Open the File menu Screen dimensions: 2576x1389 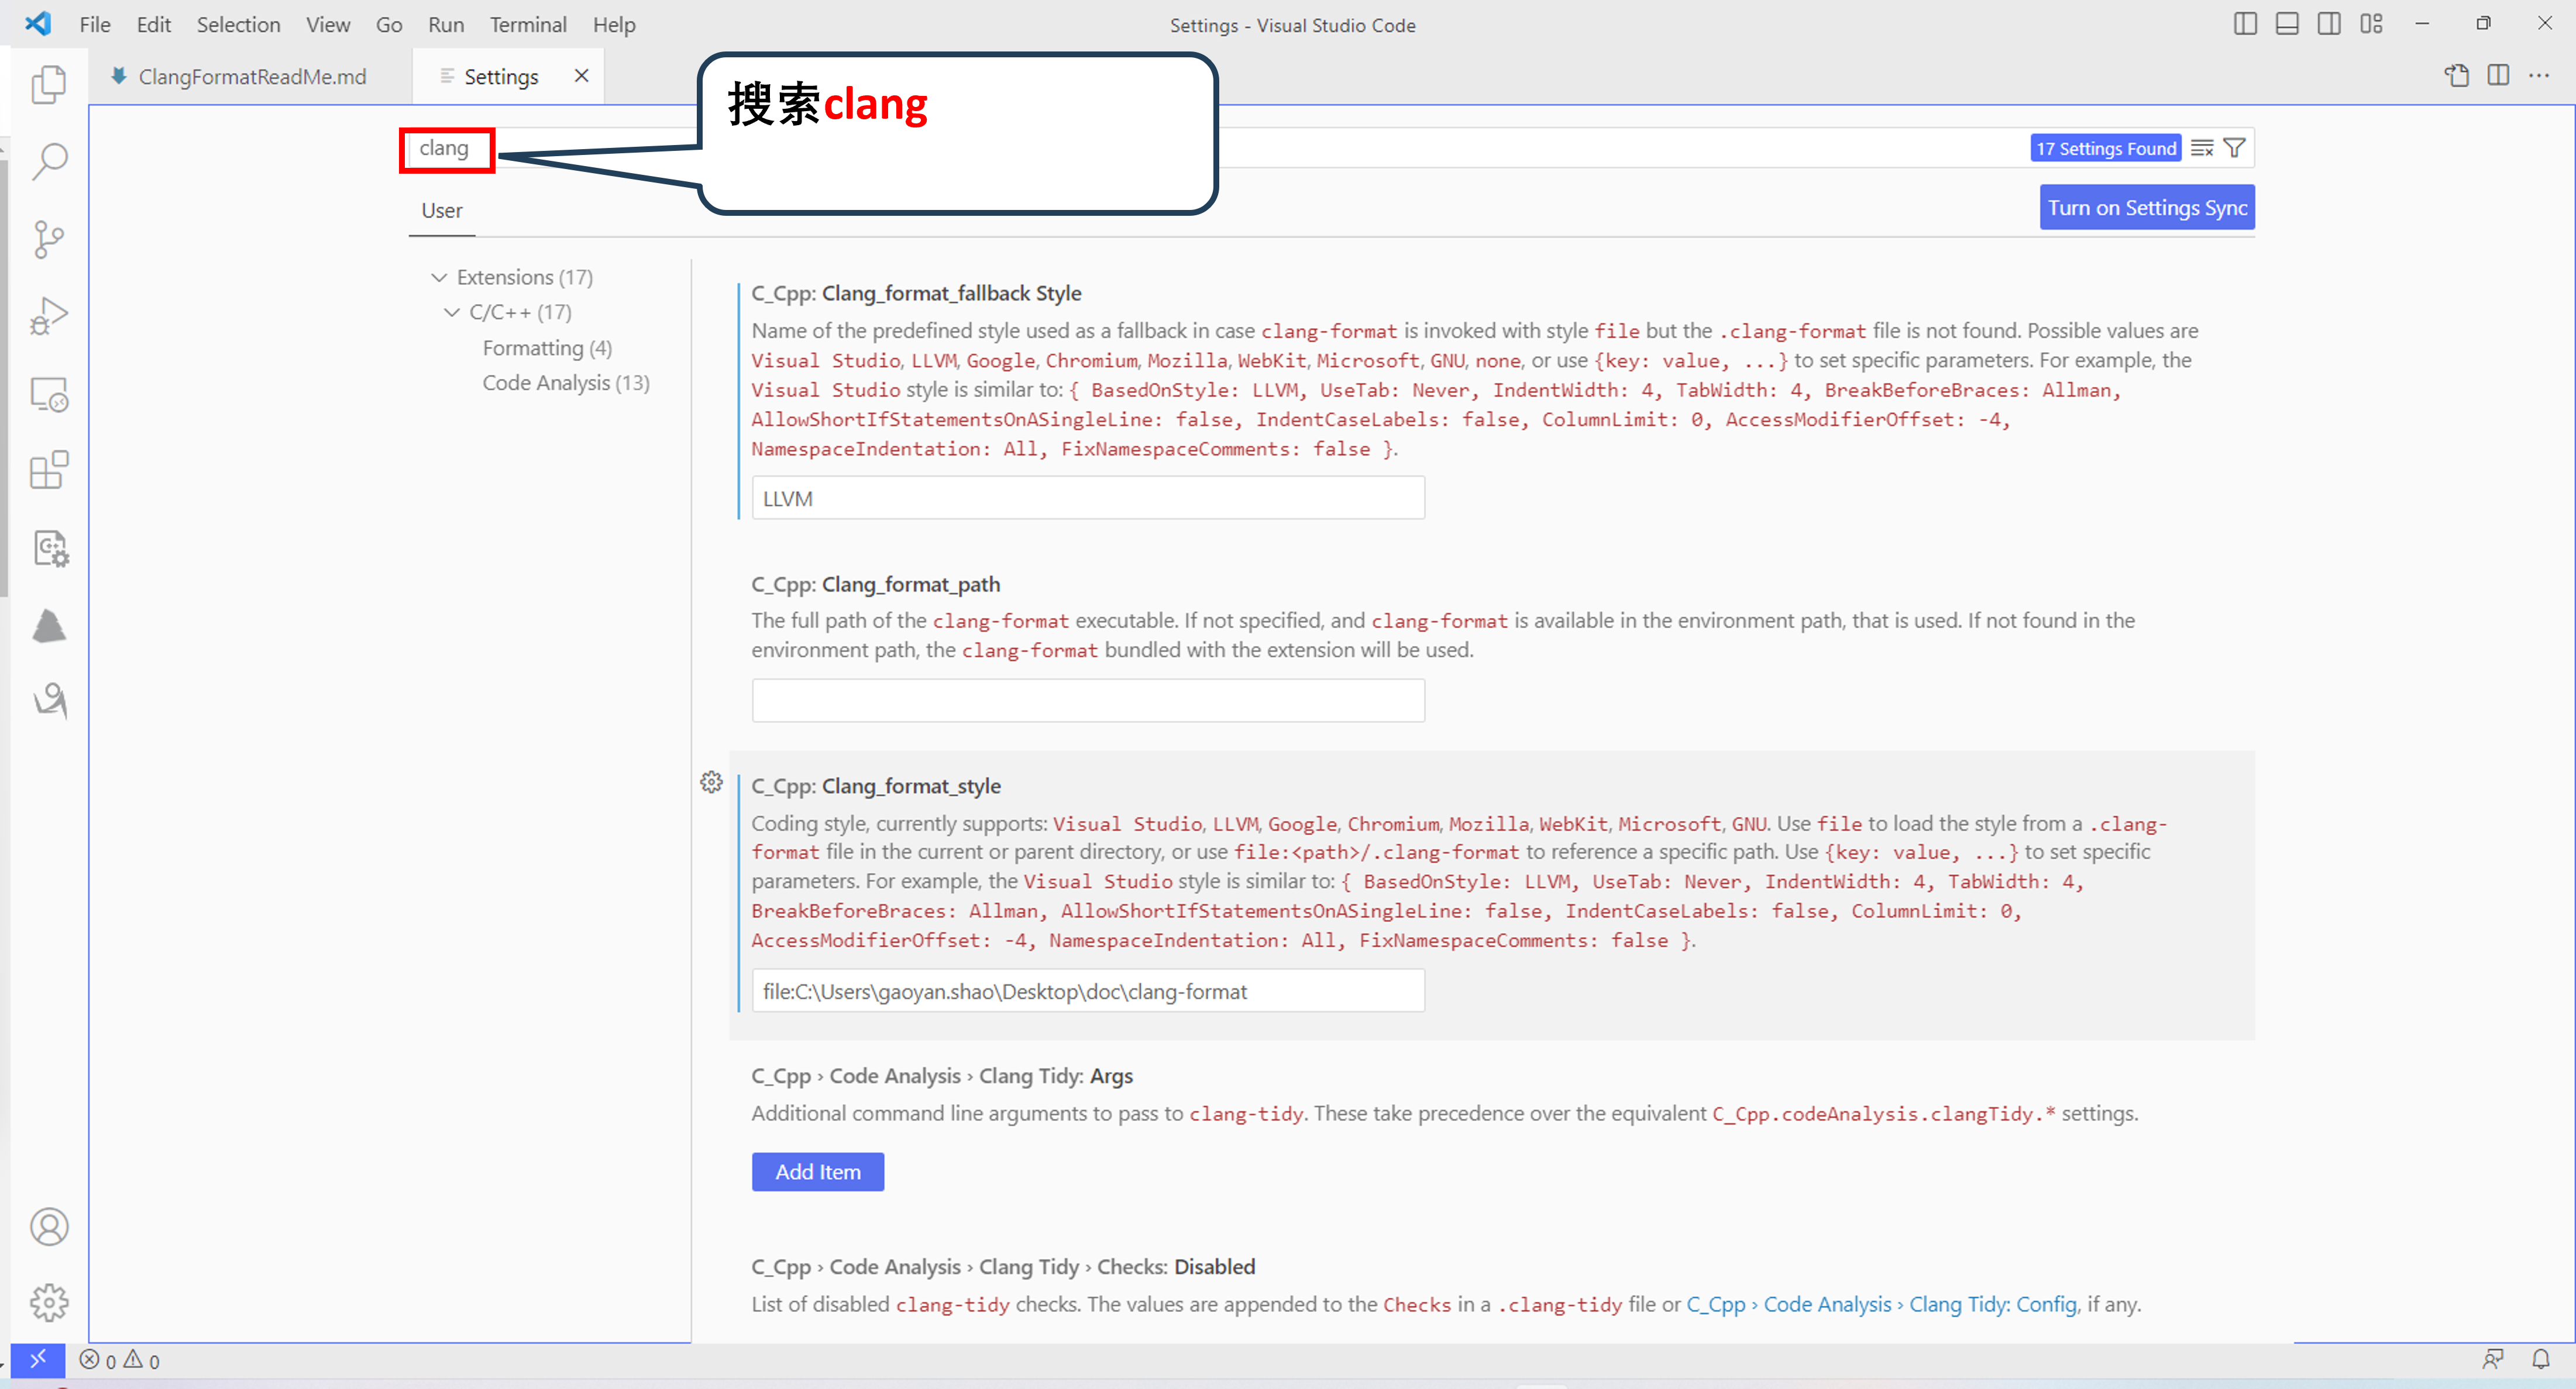[x=95, y=24]
